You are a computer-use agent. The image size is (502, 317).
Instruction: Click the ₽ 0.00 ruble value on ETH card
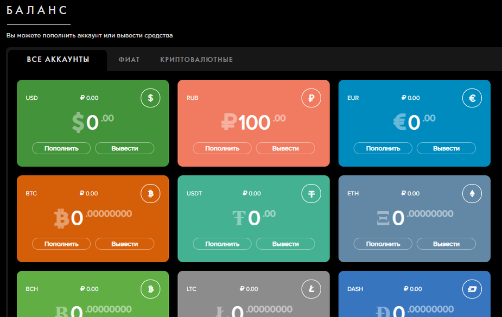tap(411, 193)
